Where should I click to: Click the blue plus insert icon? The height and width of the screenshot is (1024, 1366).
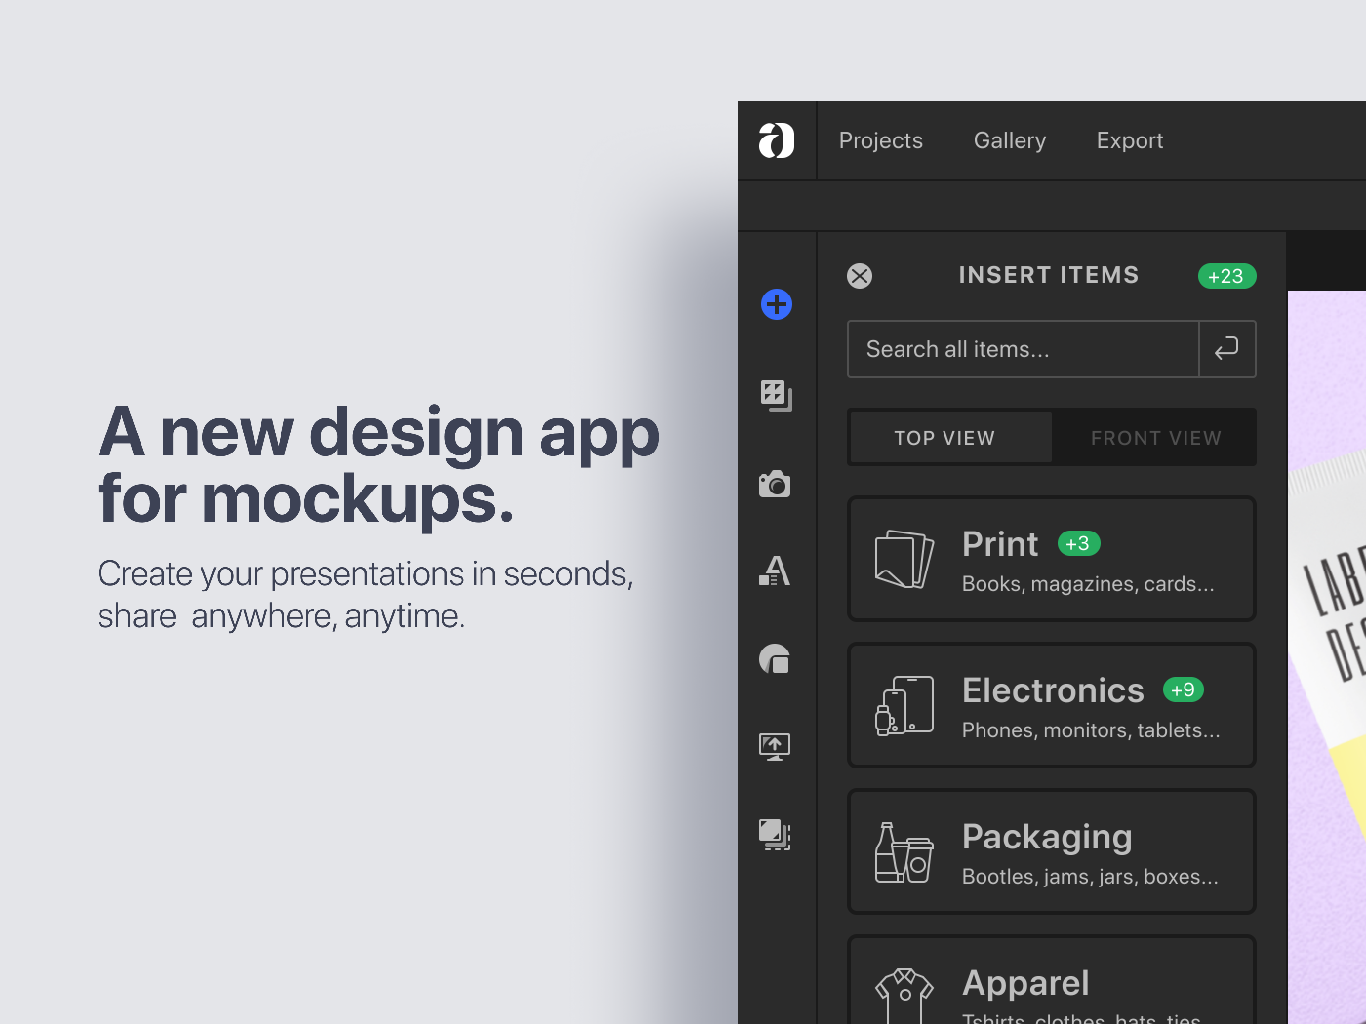click(776, 304)
